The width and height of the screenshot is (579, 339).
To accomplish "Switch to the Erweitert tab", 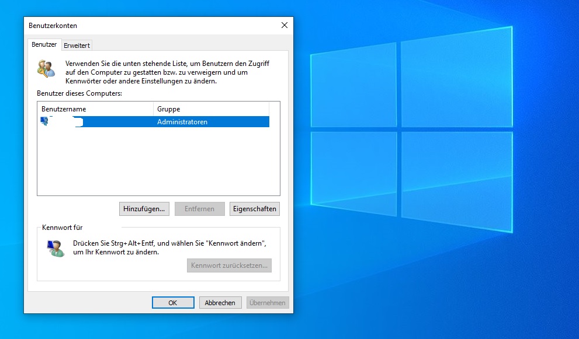I will [77, 46].
